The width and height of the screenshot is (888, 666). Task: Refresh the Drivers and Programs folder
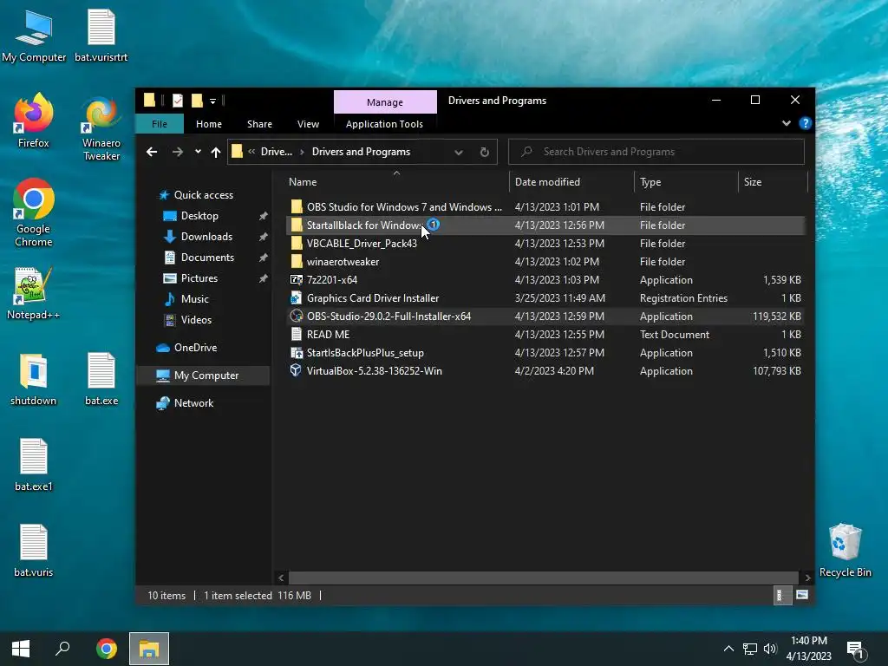(484, 152)
